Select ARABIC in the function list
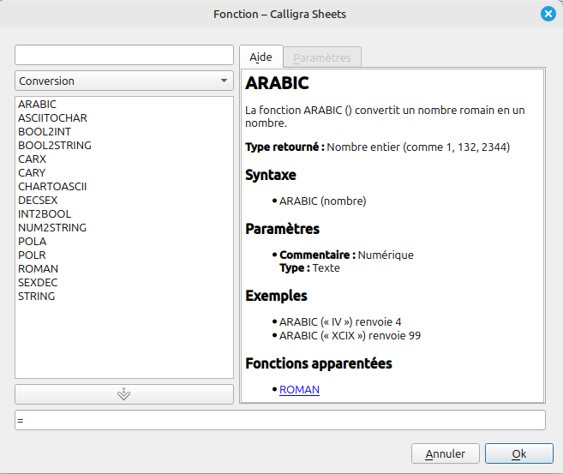This screenshot has width=563, height=474. [124, 104]
